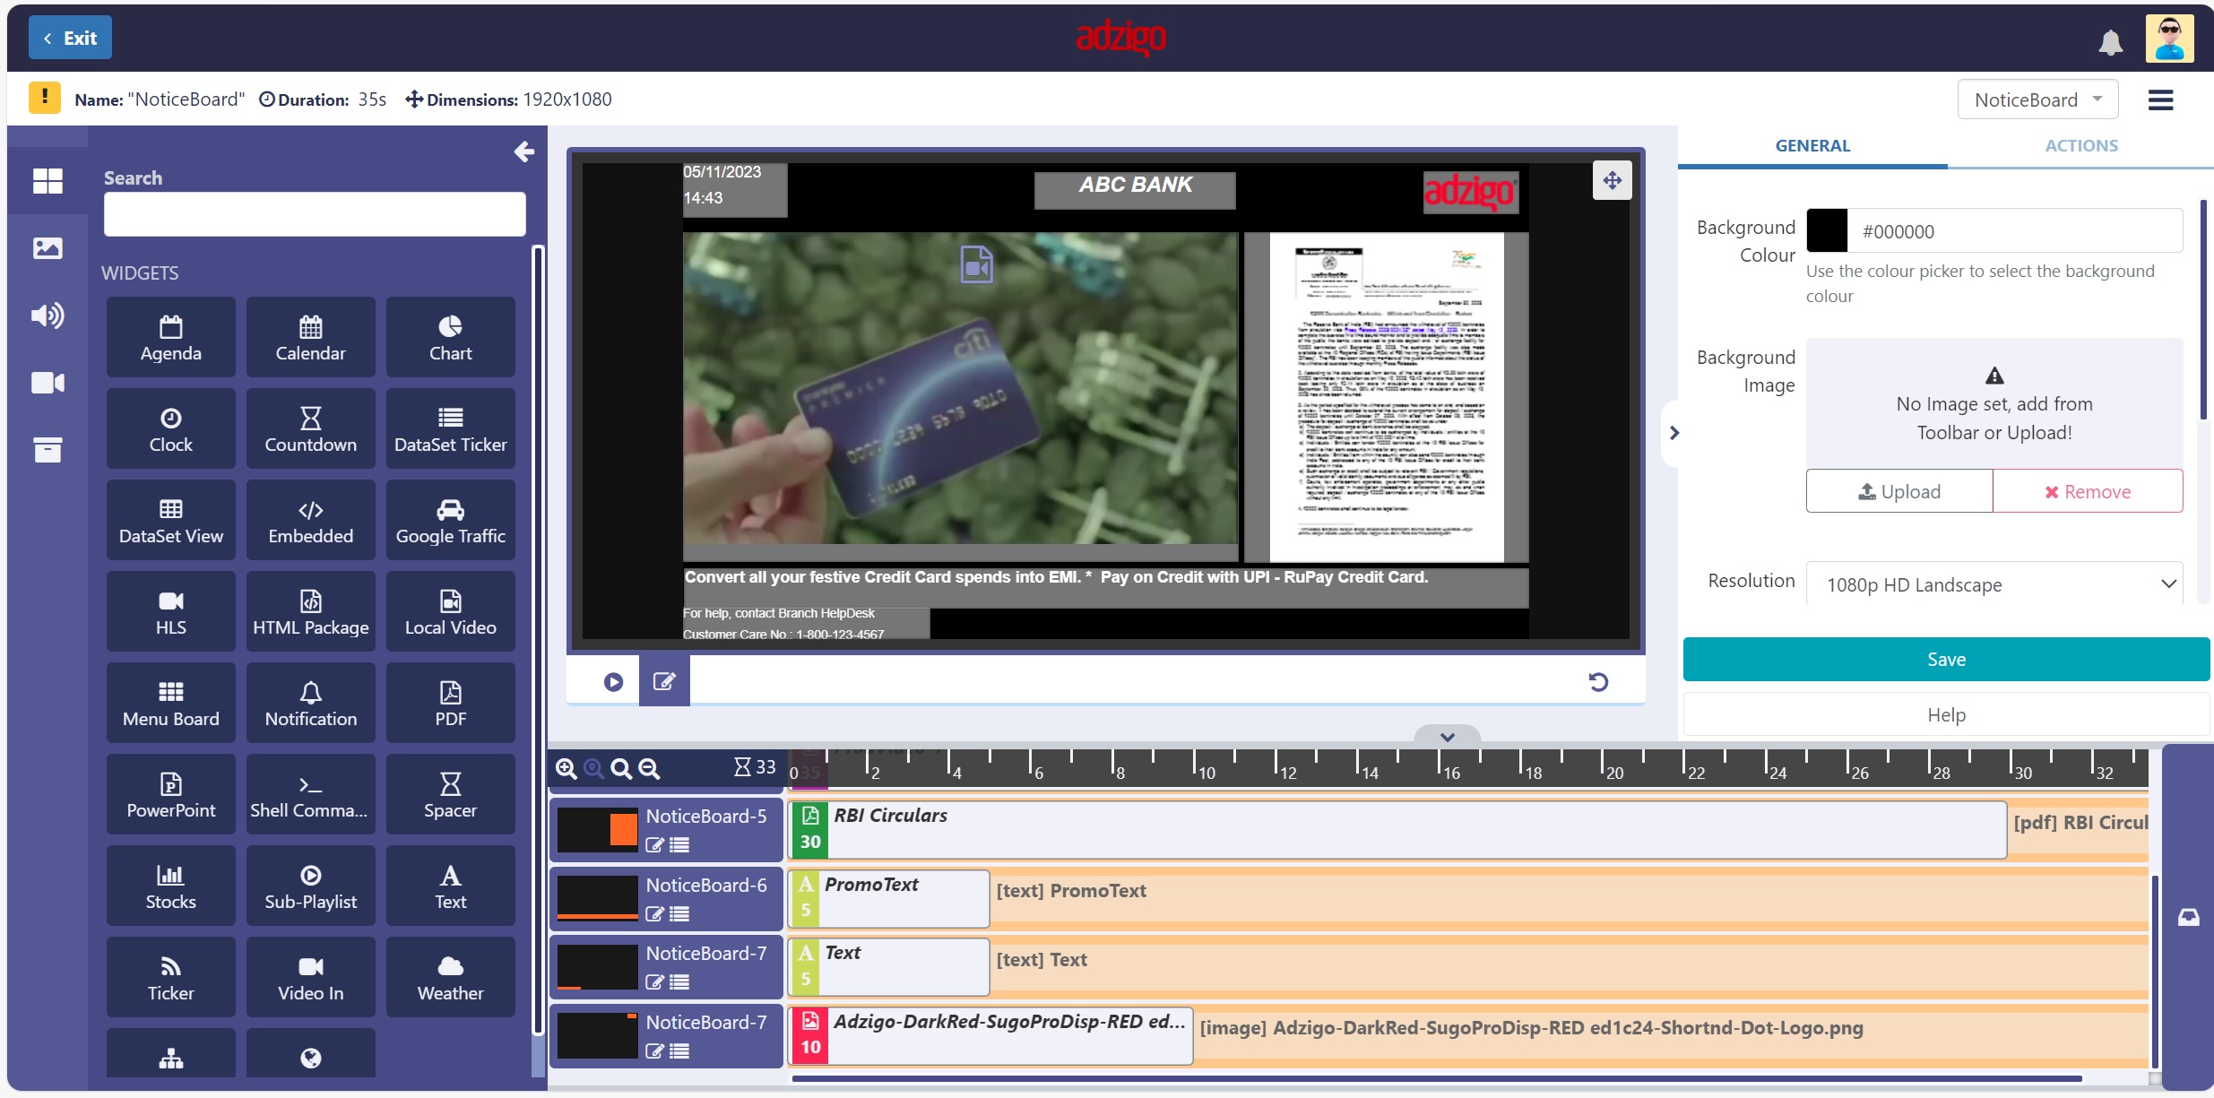2214x1098 pixels.
Task: Select the audio library sidebar icon
Action: (48, 316)
